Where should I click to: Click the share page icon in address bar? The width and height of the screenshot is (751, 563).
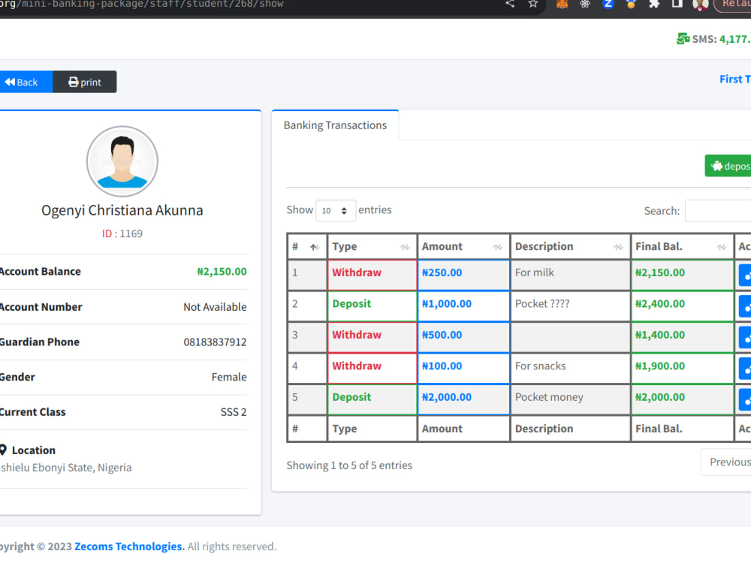(510, 4)
